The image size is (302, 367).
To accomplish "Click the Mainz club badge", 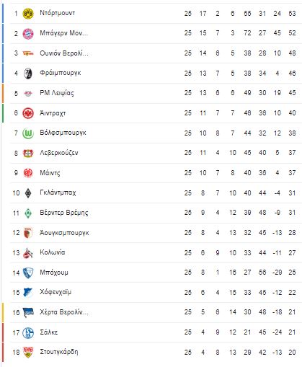I will (28, 173).
